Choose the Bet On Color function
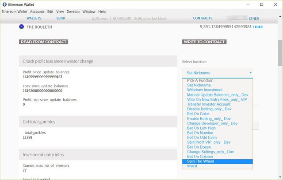Image resolution: width=283 pixels, height=180 pixels. [218, 114]
